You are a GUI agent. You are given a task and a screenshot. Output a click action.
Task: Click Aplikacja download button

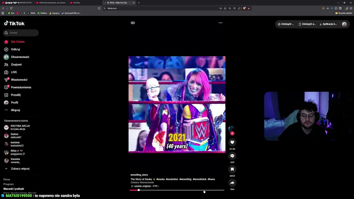click(x=328, y=24)
